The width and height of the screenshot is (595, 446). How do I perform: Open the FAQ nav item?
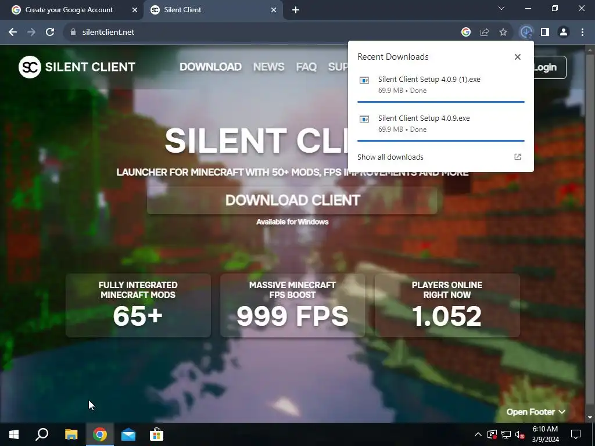click(306, 67)
